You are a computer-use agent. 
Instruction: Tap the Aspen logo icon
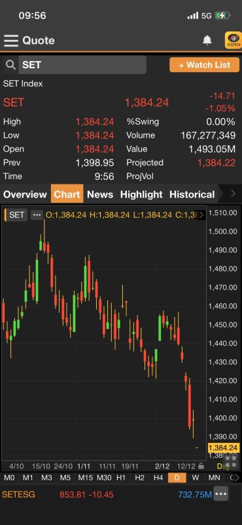tap(233, 41)
